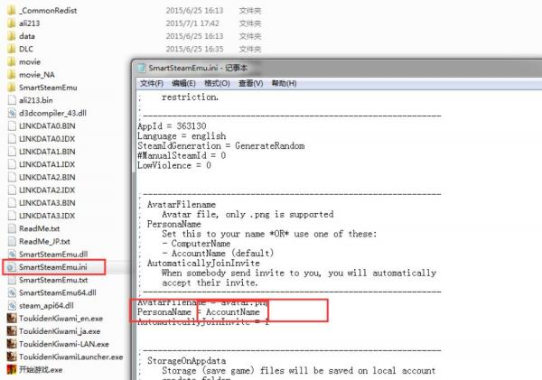Select the data folder icon
Viewport: 542px width, 380px height.
point(12,36)
